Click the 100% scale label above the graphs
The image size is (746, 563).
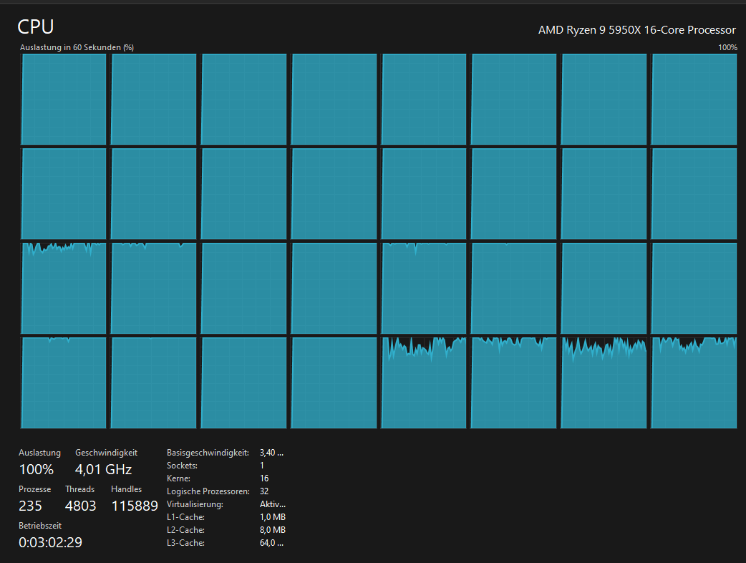coord(727,47)
